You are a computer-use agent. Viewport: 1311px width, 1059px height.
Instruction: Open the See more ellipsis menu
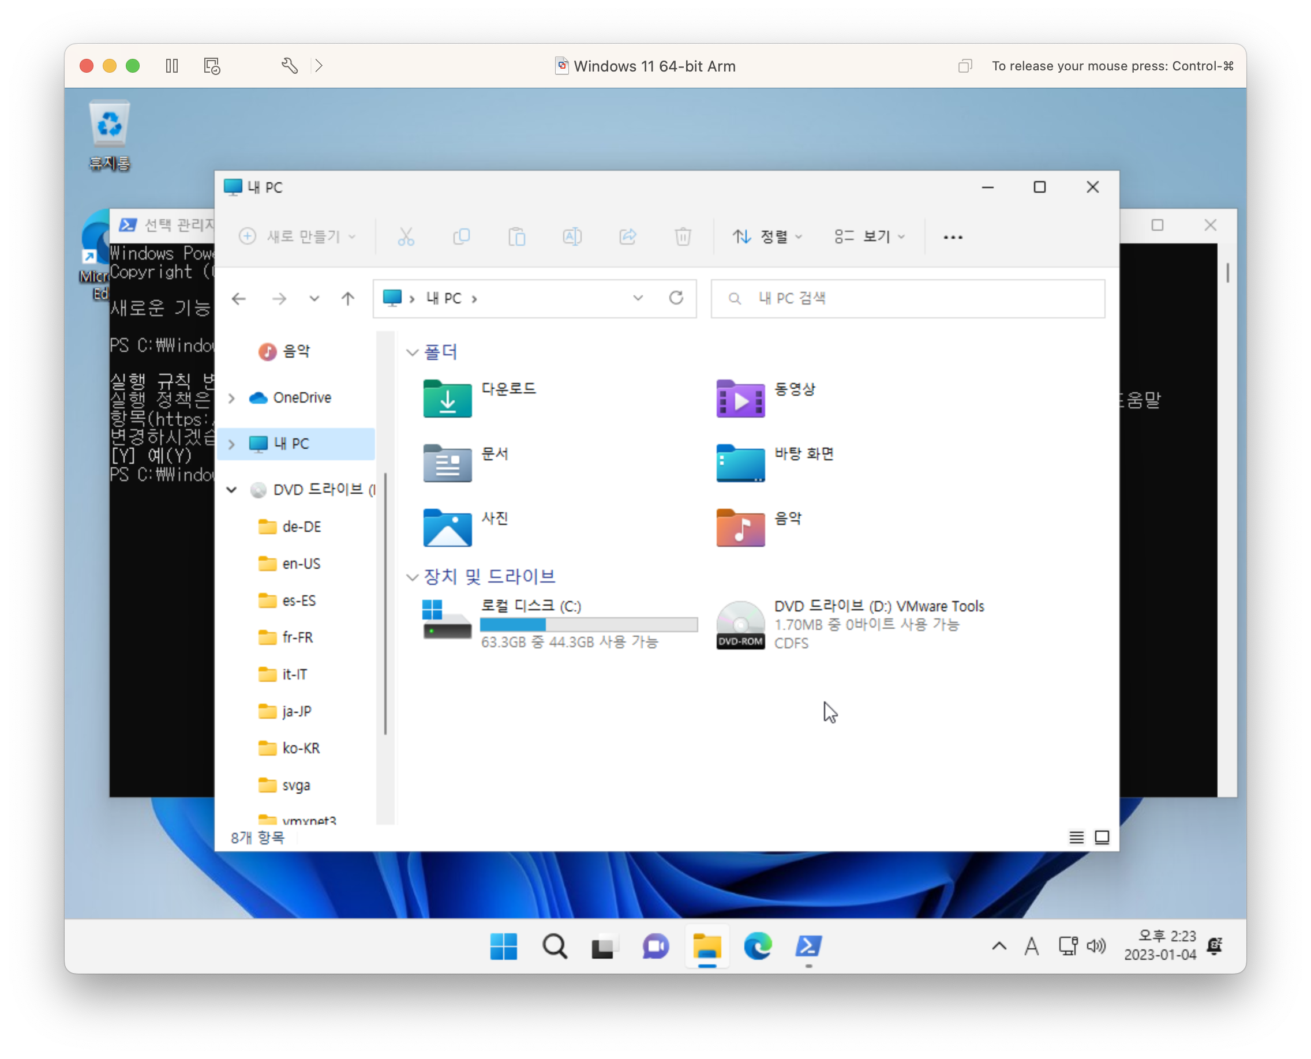953,237
